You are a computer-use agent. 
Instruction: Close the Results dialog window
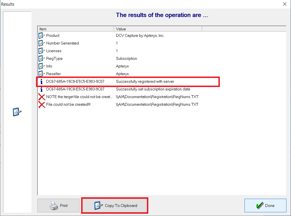(x=285, y=4)
